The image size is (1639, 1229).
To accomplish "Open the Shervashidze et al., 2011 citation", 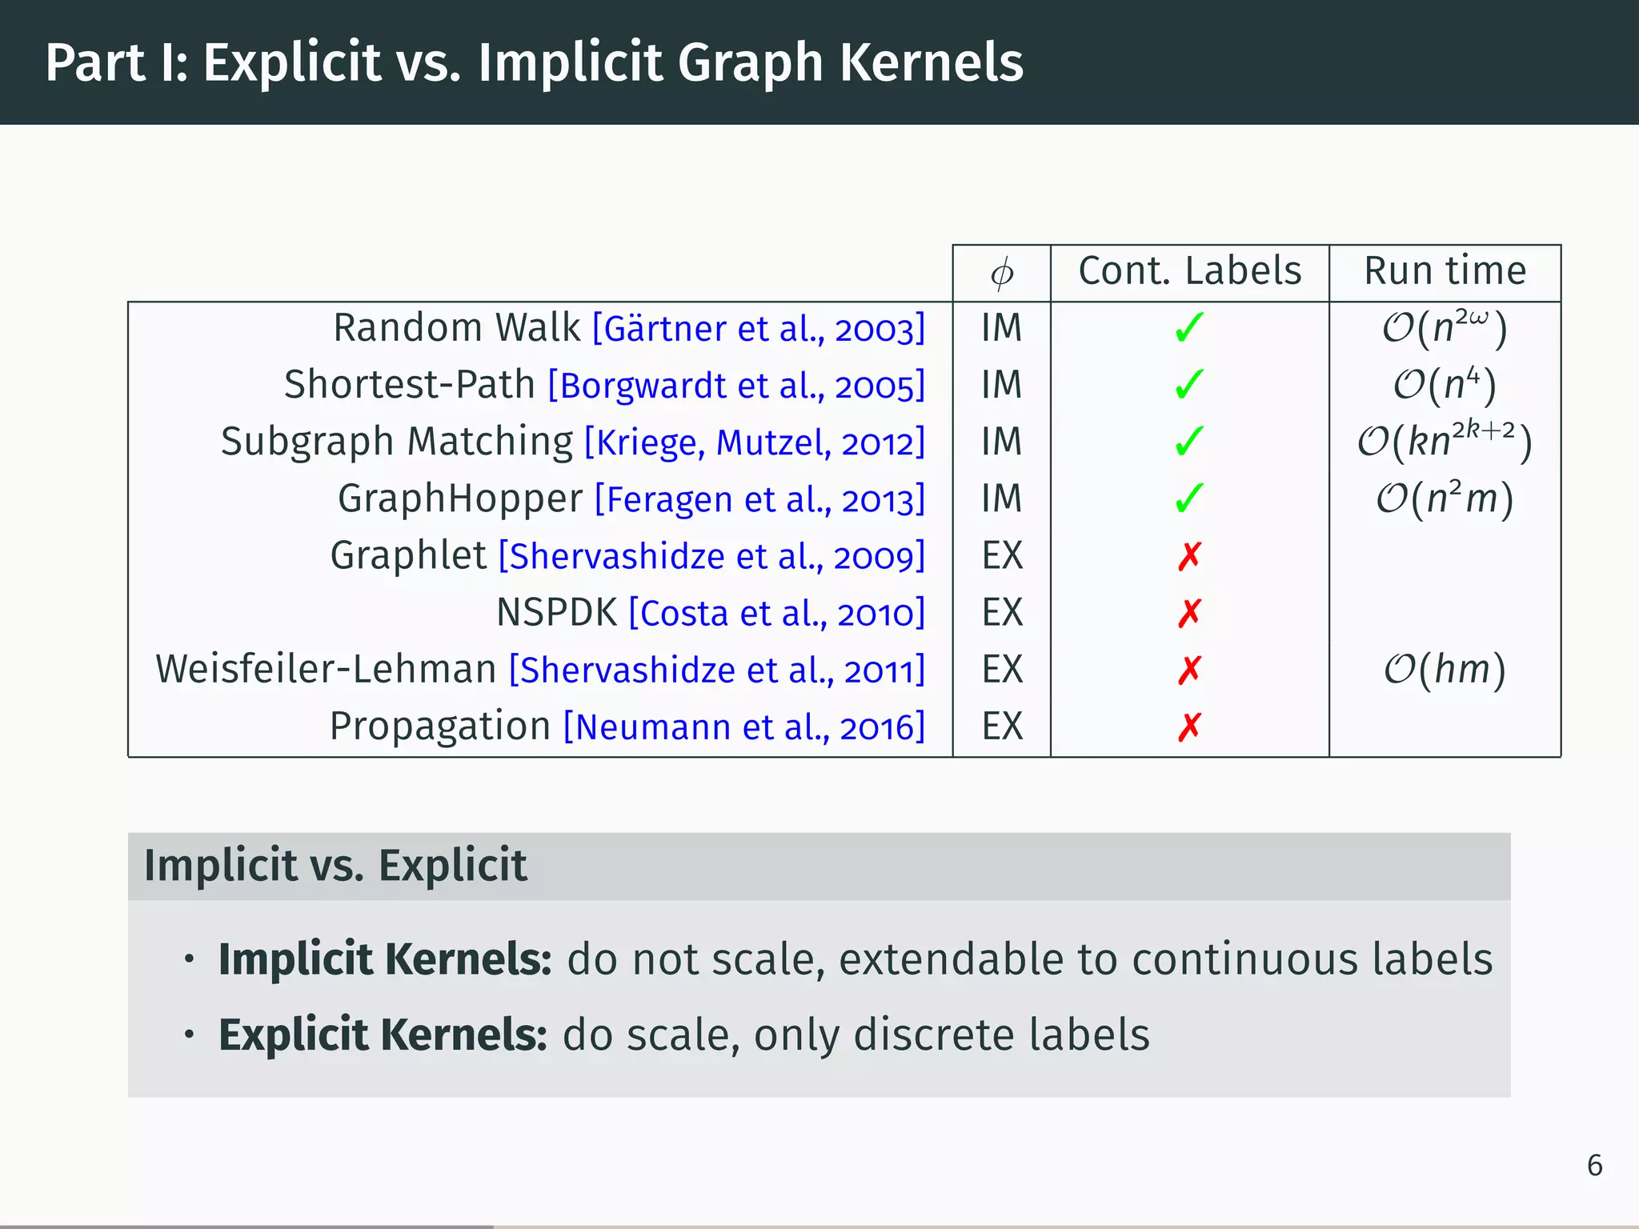I will 717,670.
